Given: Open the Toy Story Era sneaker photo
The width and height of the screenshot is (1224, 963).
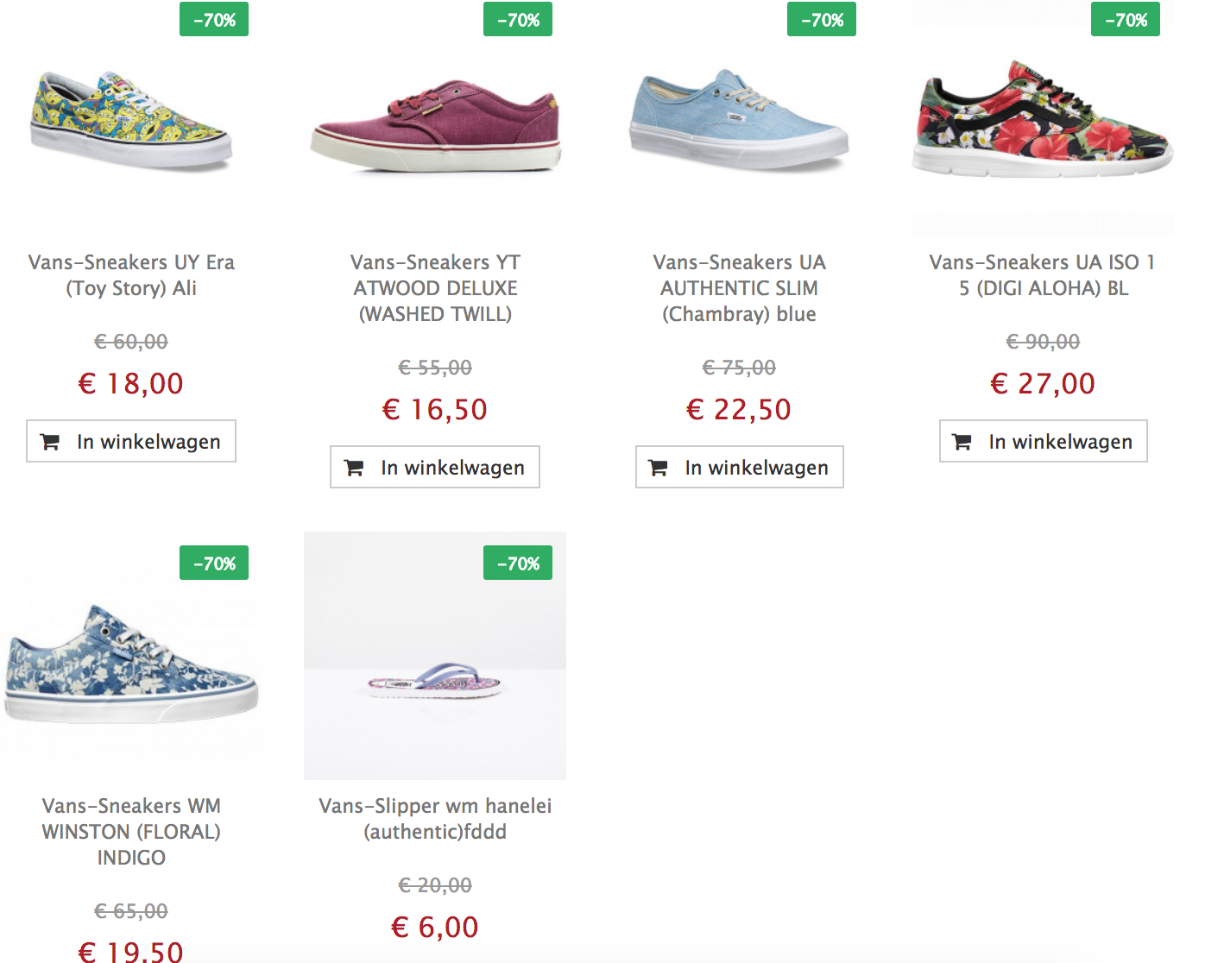Looking at the screenshot, I should pyautogui.click(x=131, y=121).
